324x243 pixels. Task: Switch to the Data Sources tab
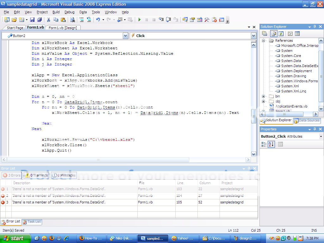tap(307, 121)
